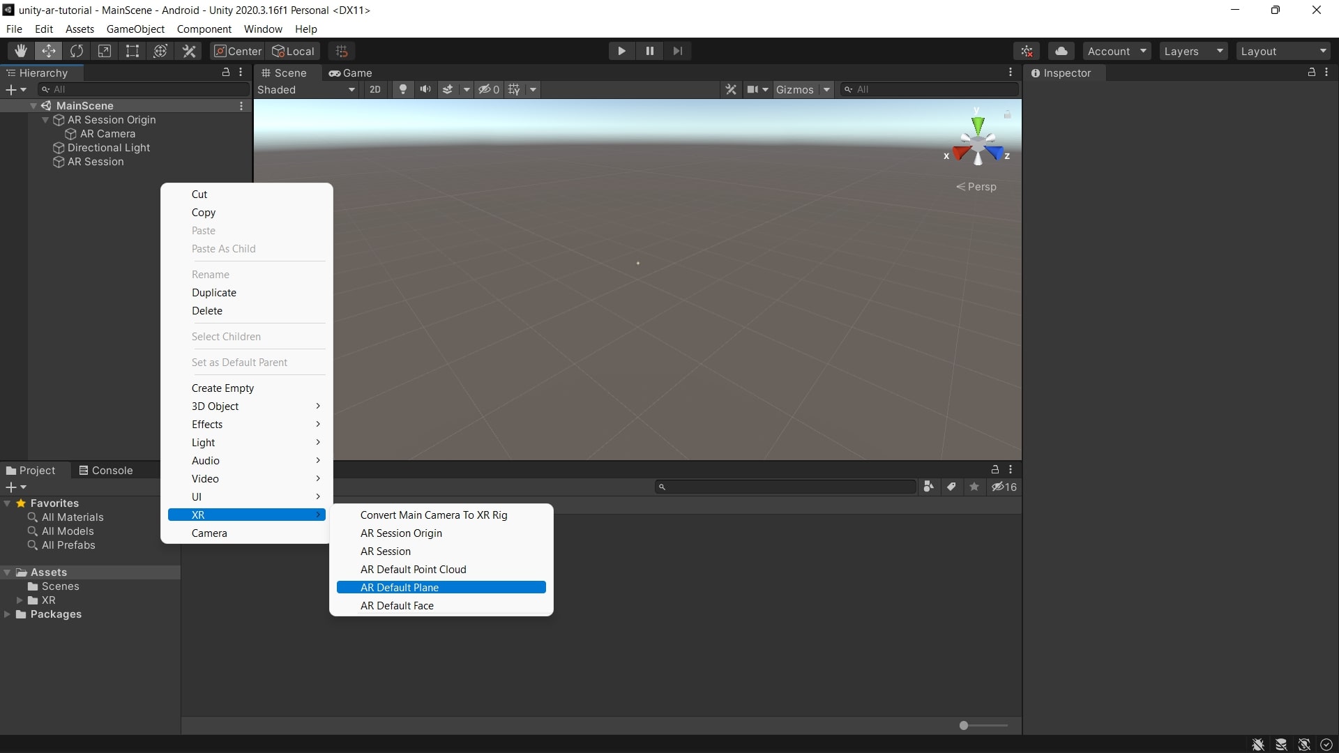Click the Pause button
The width and height of the screenshot is (1339, 753).
click(649, 51)
